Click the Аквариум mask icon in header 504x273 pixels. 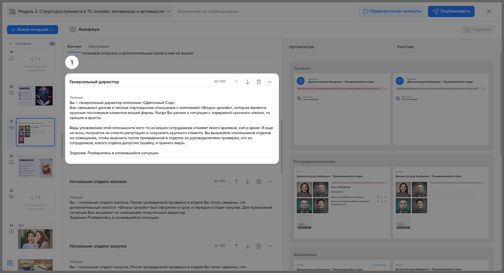pyautogui.click(x=73, y=30)
